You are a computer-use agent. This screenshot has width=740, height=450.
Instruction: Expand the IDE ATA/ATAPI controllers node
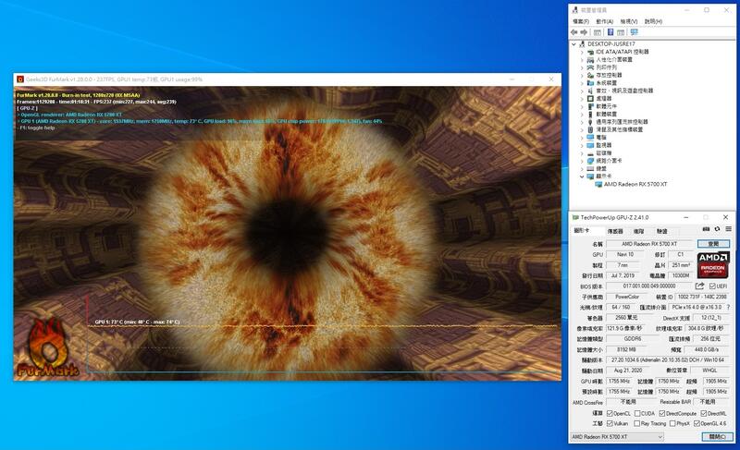coord(582,52)
